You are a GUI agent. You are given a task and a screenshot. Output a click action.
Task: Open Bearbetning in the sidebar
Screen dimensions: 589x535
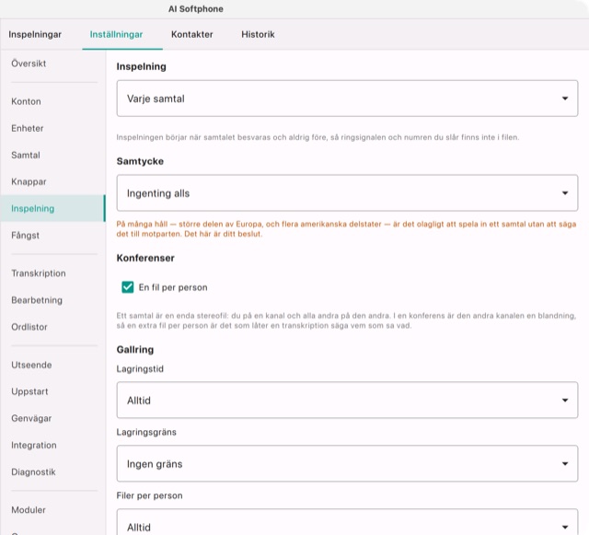tap(52, 300)
